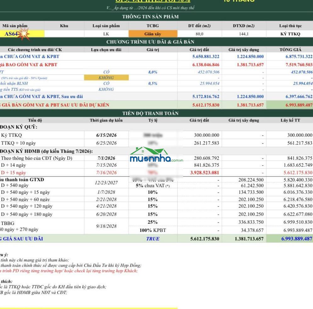Click cumulative amount 561.217.583
Image resolution: width=313 pixels, height=309 pixels.
(x=299, y=143)
